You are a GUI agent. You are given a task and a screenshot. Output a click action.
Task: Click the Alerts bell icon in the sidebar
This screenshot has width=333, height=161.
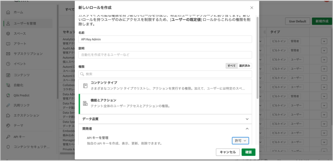click(x=8, y=44)
